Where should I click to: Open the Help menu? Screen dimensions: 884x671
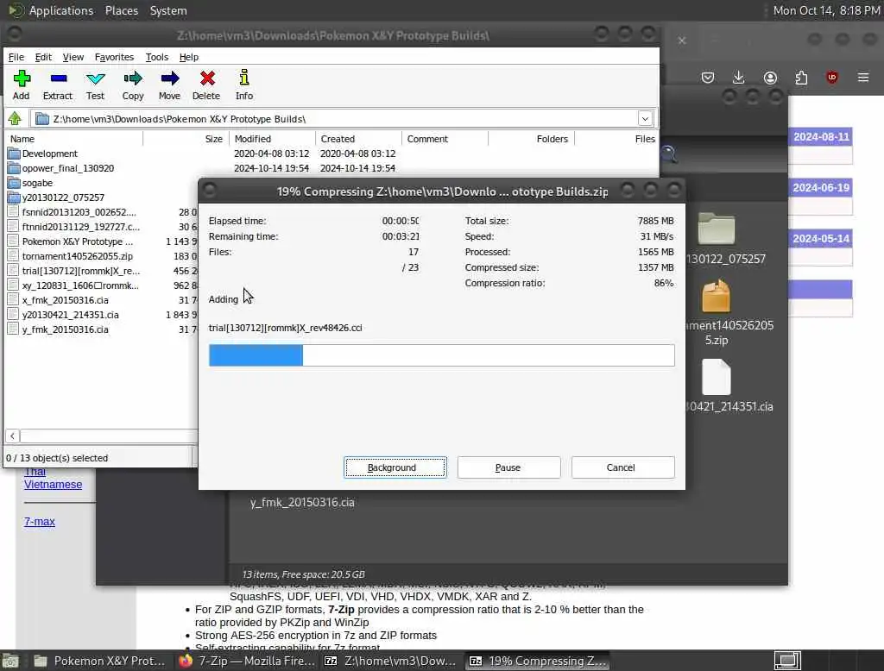(x=189, y=57)
